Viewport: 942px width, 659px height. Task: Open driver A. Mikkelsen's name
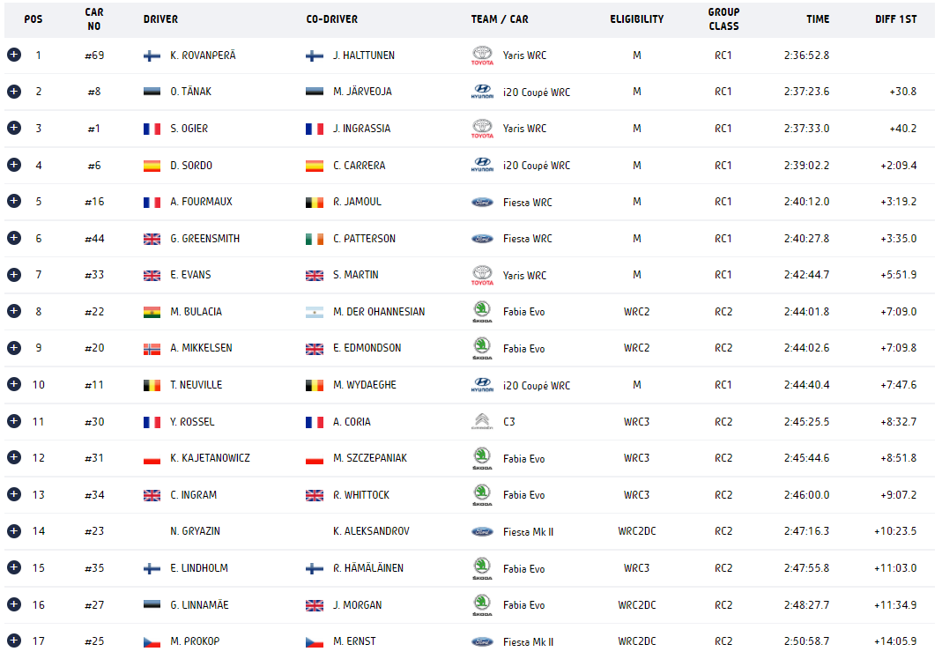point(201,348)
